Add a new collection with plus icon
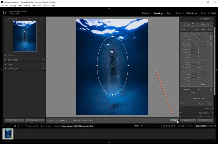Image resolution: width=218 pixels, height=144 pixels. [43, 69]
